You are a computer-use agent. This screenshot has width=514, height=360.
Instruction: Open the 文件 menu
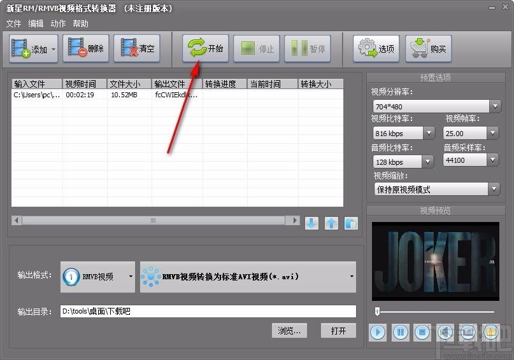tap(13, 24)
